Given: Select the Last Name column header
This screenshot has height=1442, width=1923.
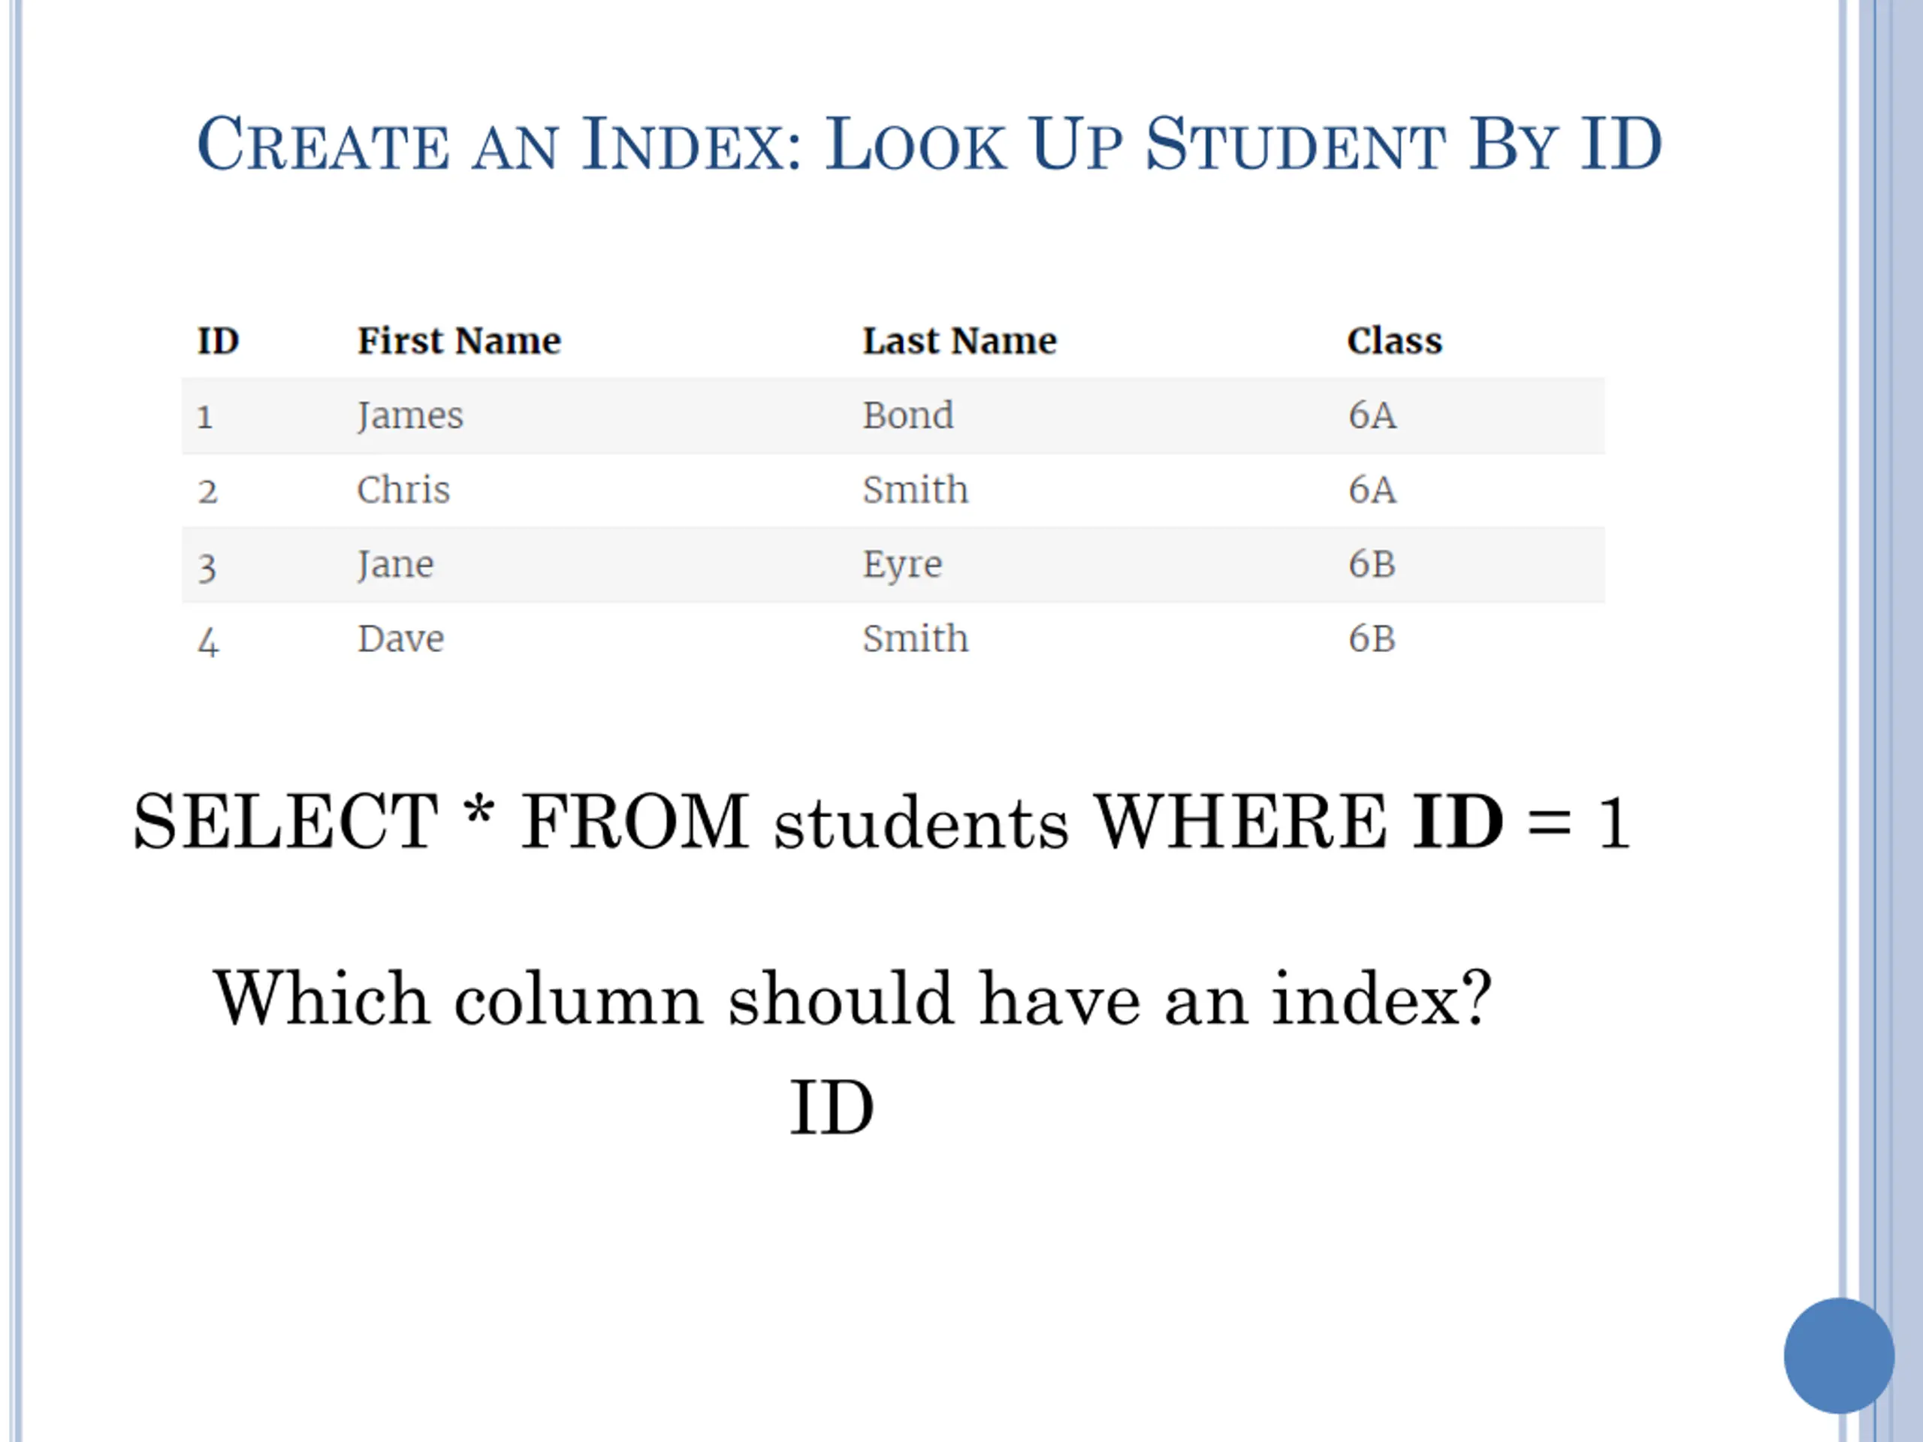Looking at the screenshot, I should point(959,341).
